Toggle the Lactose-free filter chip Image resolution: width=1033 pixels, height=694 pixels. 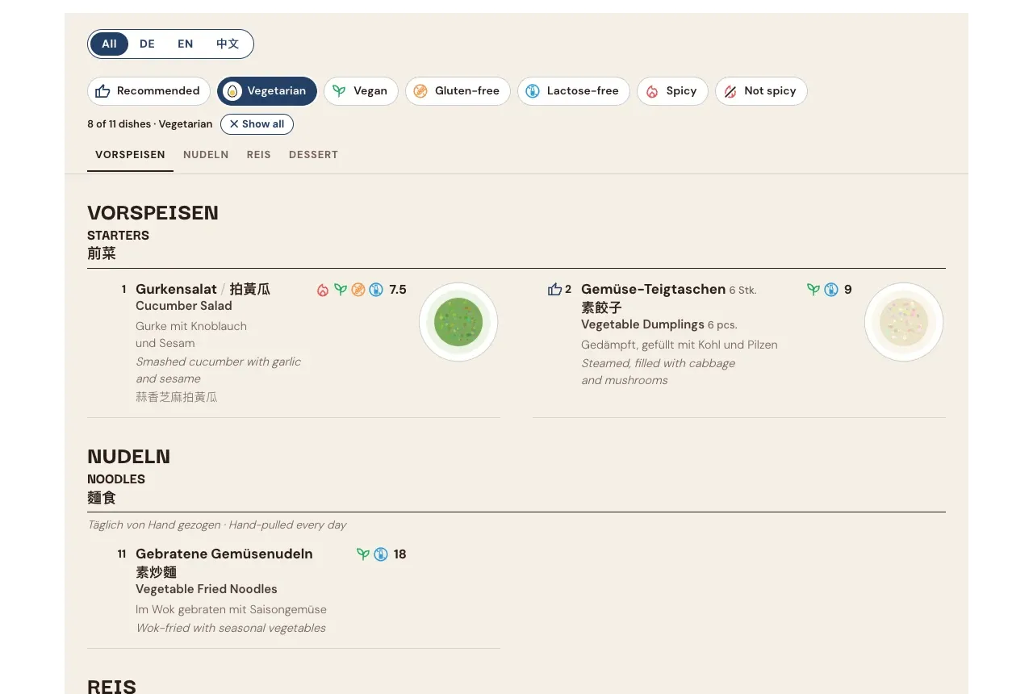click(x=574, y=91)
